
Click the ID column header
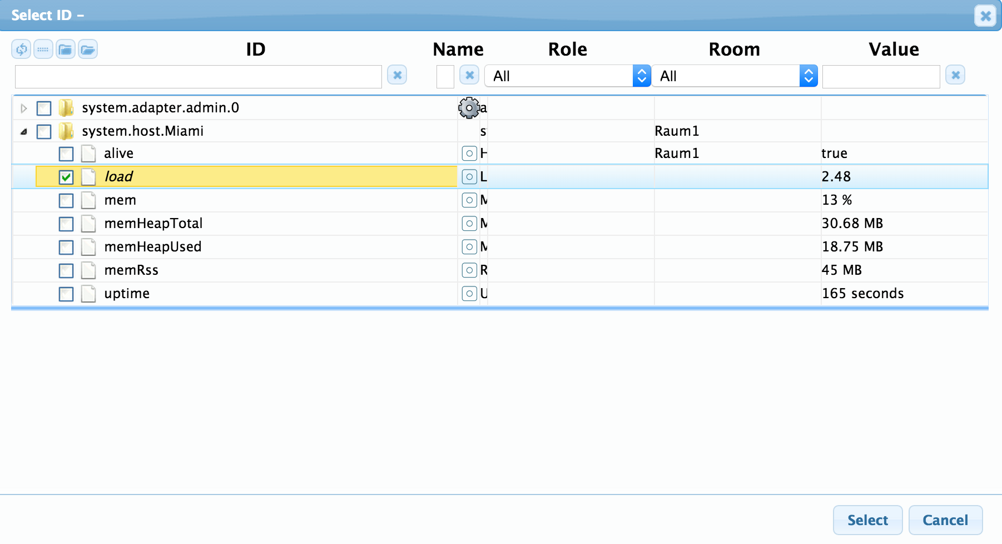[256, 49]
